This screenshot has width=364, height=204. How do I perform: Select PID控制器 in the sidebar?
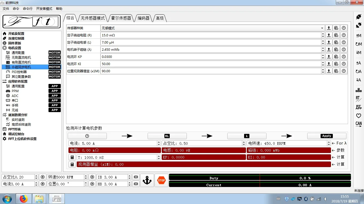19,72
